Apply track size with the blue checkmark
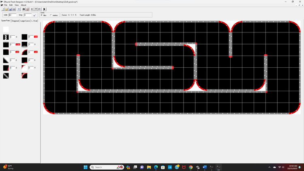The height and width of the screenshot is (171, 304). click(34, 15)
